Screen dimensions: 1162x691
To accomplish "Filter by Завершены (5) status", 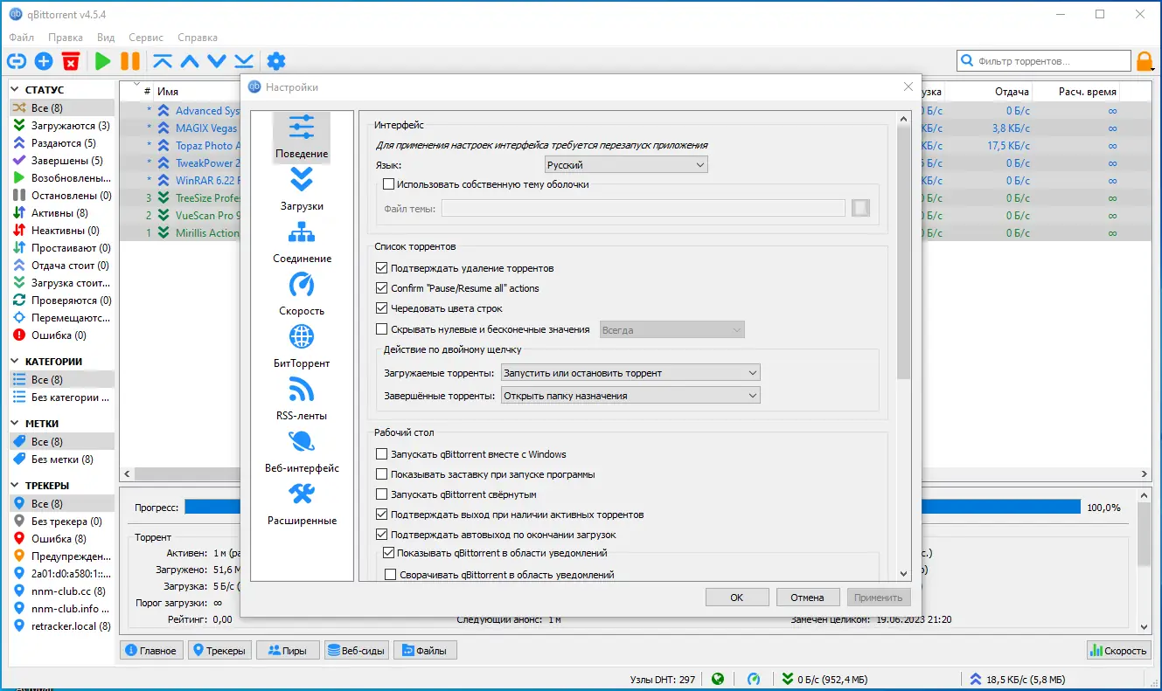I will [x=62, y=161].
